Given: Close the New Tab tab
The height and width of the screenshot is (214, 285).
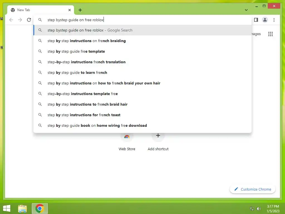Looking at the screenshot, I should (69, 10).
